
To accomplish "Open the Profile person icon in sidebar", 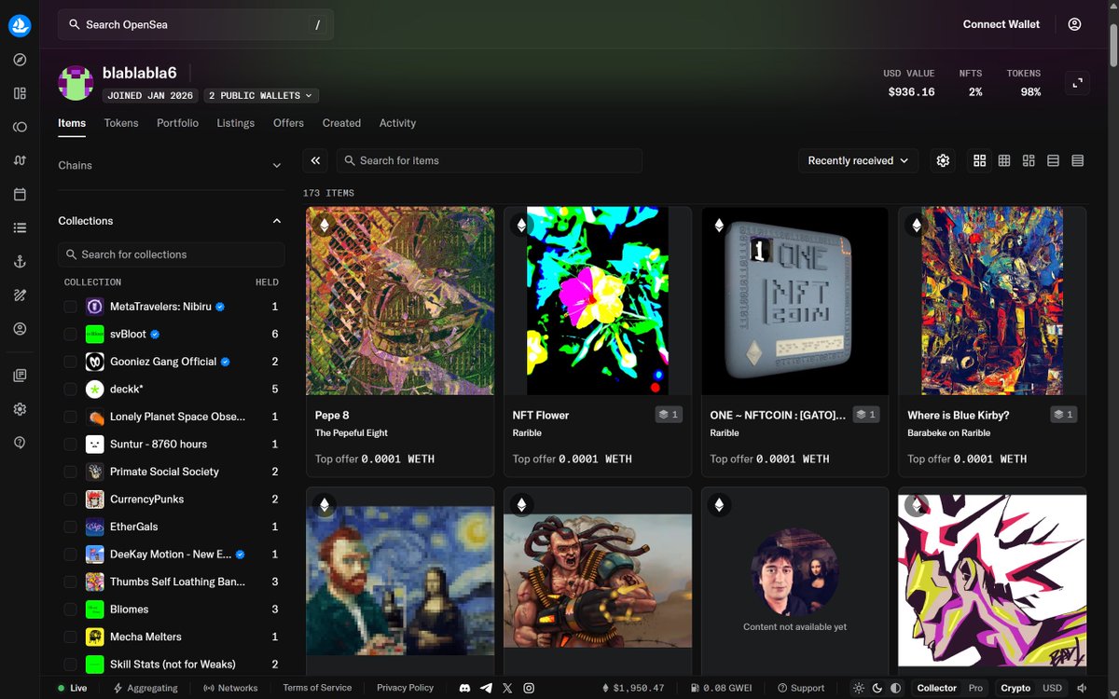I will [x=20, y=329].
